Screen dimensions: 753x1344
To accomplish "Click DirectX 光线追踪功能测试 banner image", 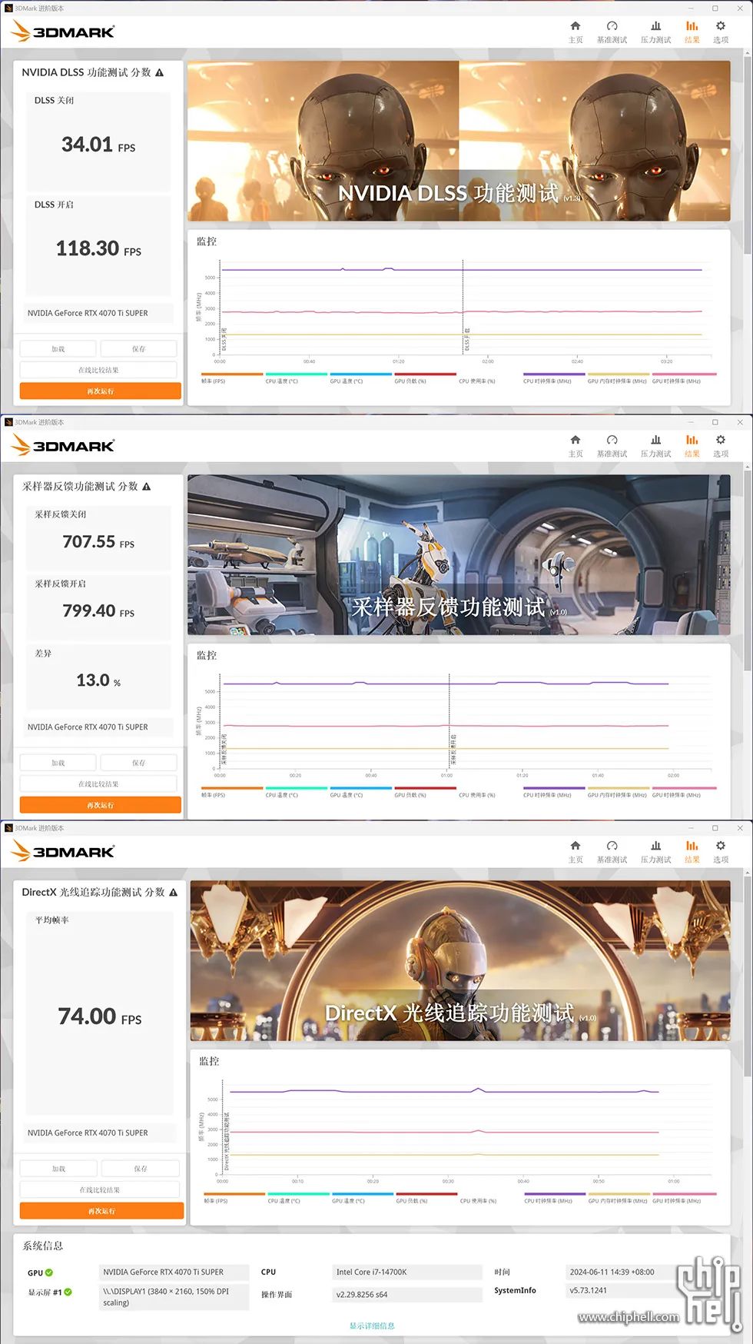I will pyautogui.click(x=460, y=961).
